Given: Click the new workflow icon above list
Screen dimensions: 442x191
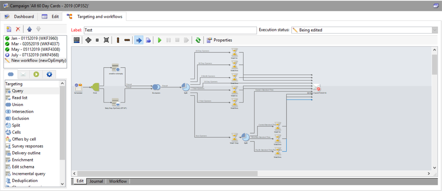Looking at the screenshot, I should tap(8, 29).
